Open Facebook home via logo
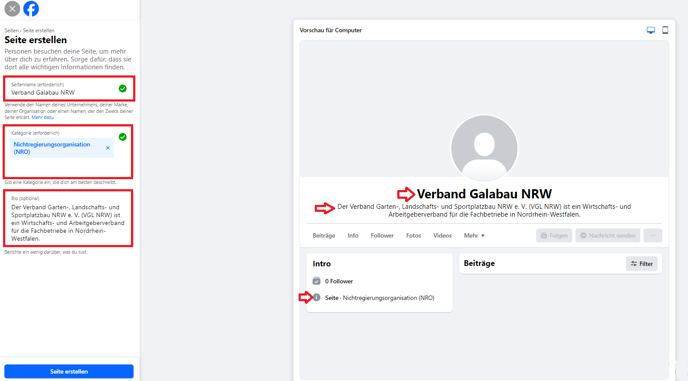This screenshot has width=688, height=381. (31, 9)
